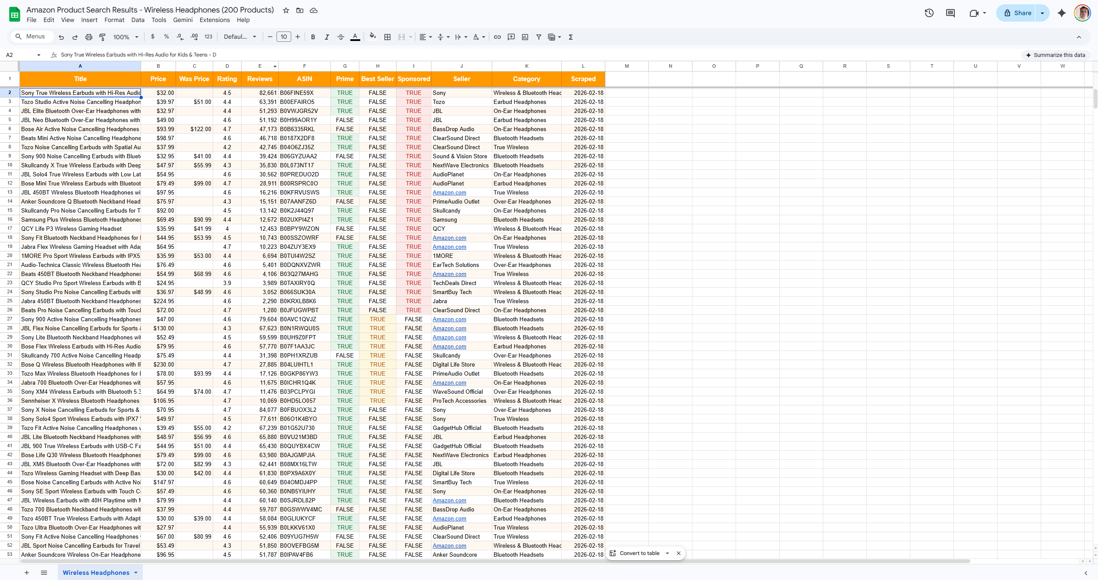Create a filter

point(538,37)
